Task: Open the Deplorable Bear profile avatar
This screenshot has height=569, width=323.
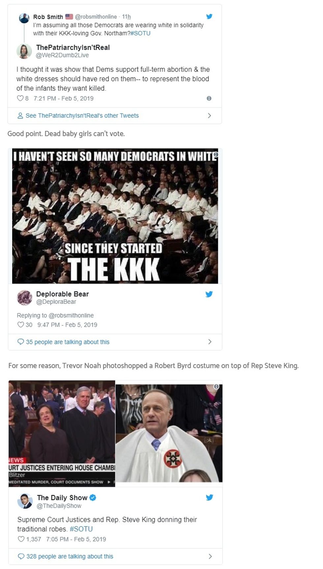Action: [25, 298]
